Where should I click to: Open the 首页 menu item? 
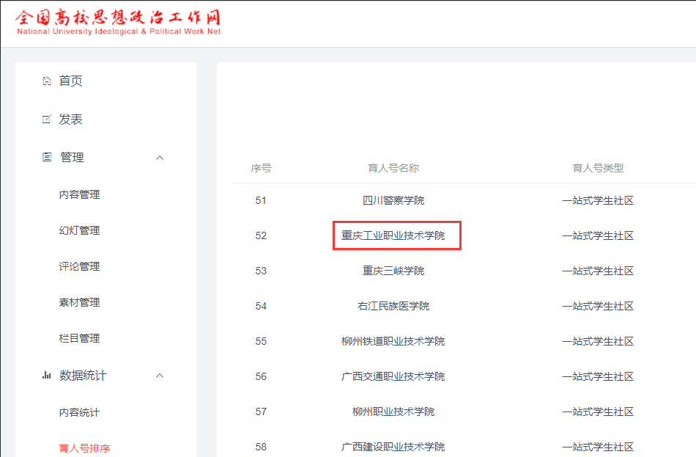(x=71, y=81)
